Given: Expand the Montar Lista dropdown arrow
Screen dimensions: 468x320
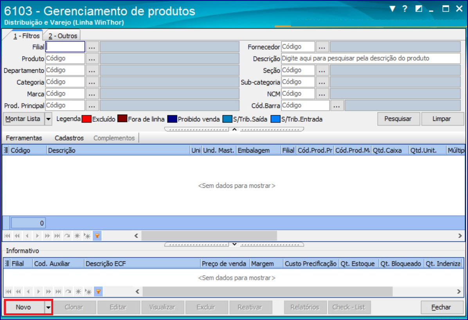Looking at the screenshot, I should click(49, 119).
